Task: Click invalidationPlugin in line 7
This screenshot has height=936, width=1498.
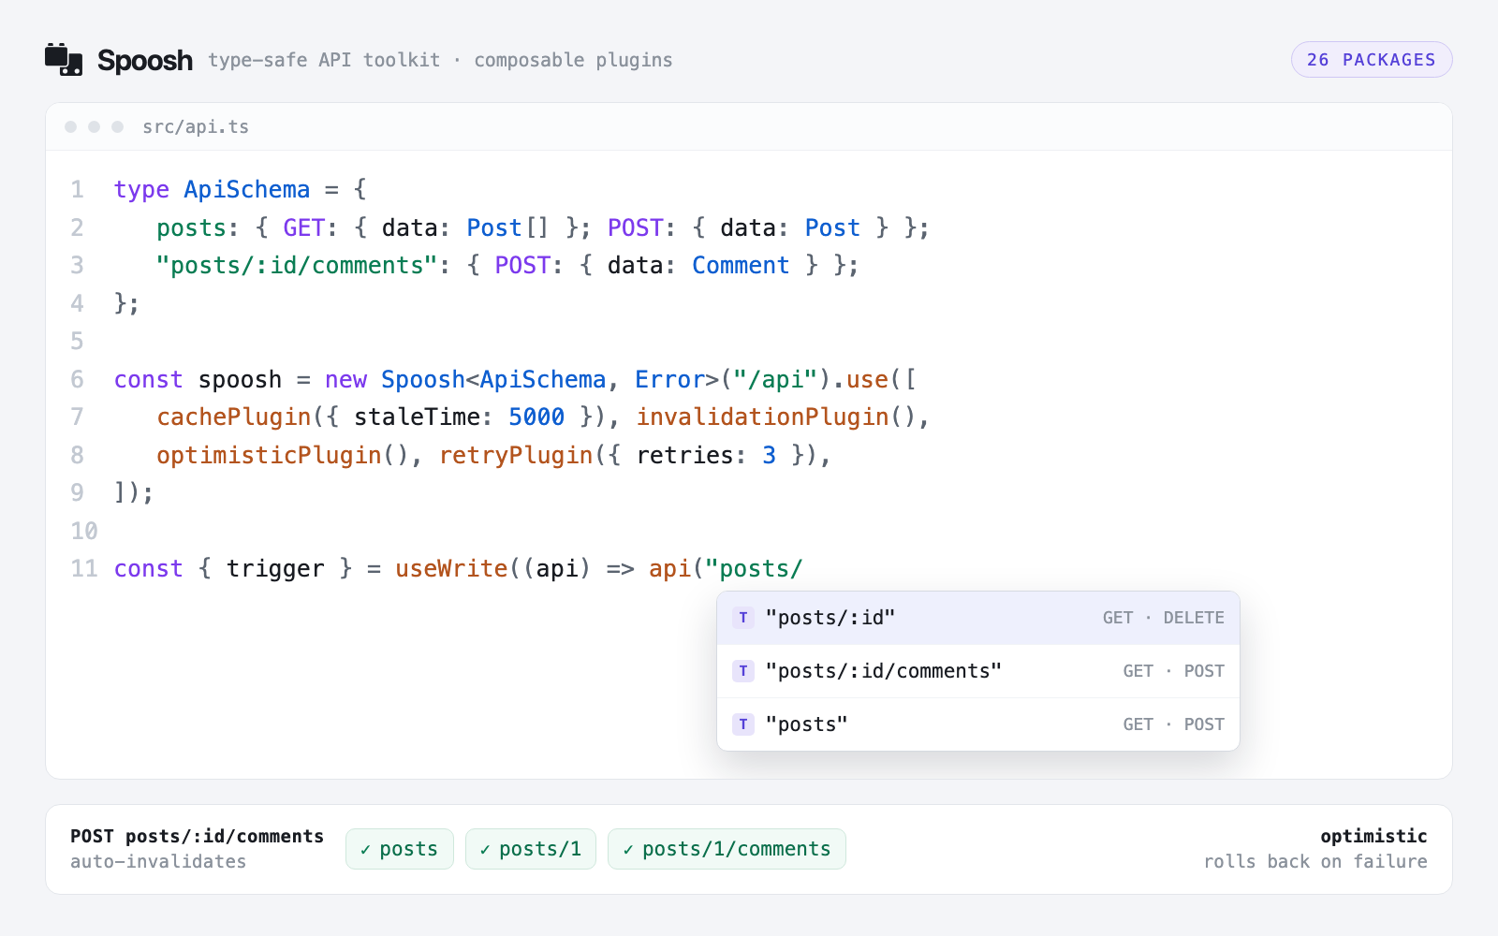Action: point(763,417)
